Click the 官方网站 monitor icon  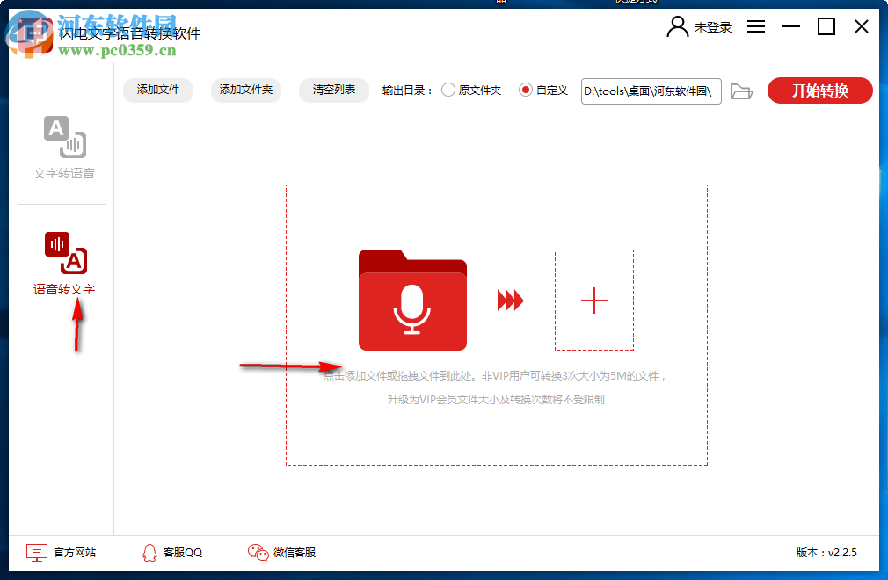pos(36,552)
